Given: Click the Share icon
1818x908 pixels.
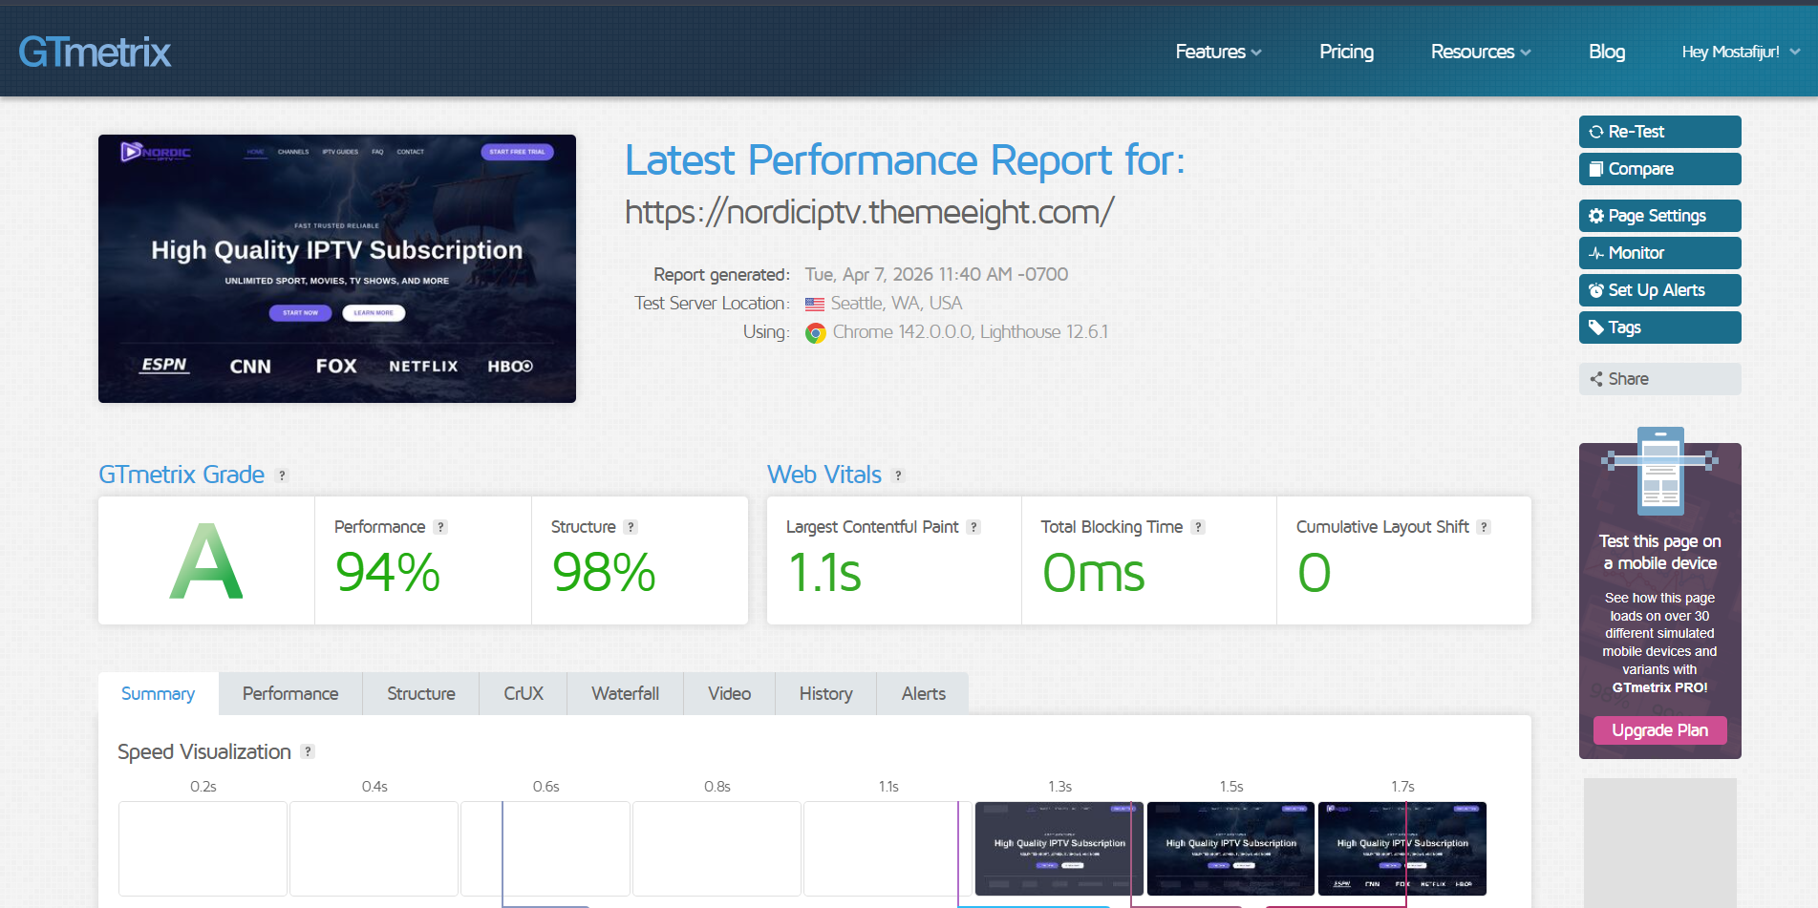Looking at the screenshot, I should (x=1595, y=379).
